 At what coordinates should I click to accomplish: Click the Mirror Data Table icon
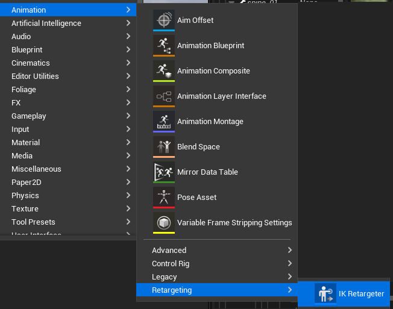tap(164, 172)
